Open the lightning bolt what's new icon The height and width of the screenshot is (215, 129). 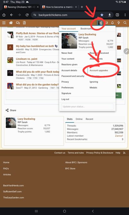[119, 23]
